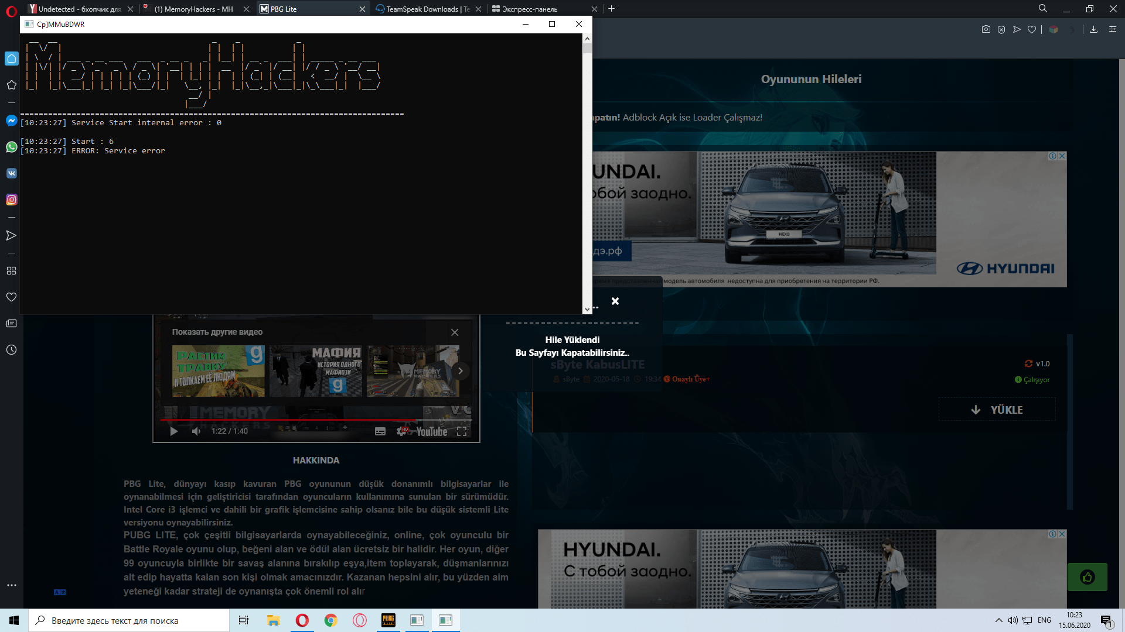The image size is (1125, 632).
Task: Open YouTube player settings gear
Action: pos(402,431)
